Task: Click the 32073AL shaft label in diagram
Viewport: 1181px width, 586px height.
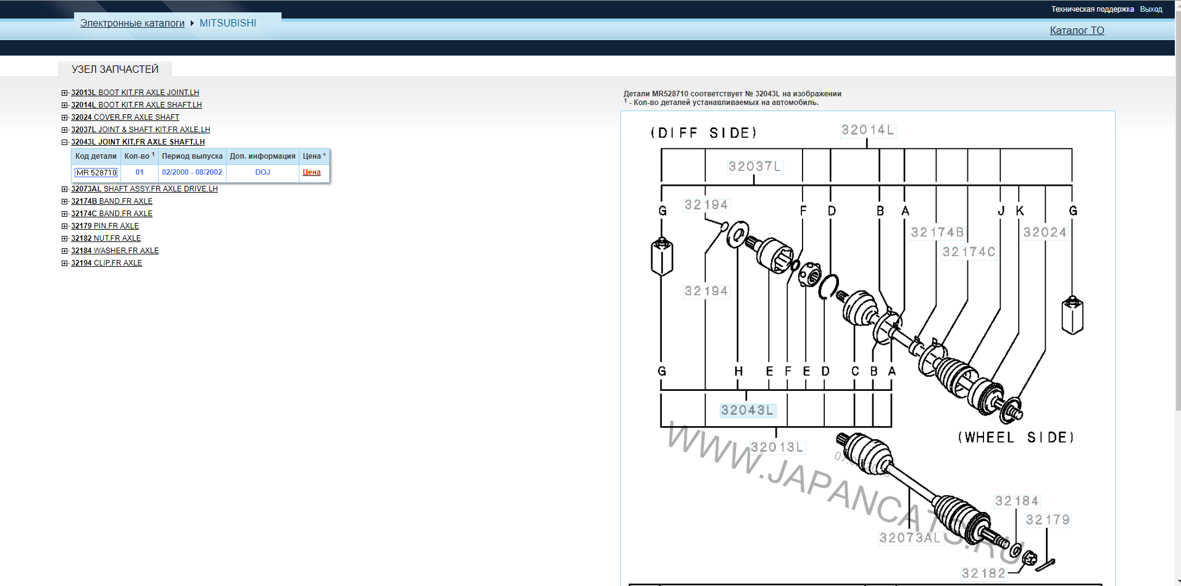Action: tap(909, 538)
